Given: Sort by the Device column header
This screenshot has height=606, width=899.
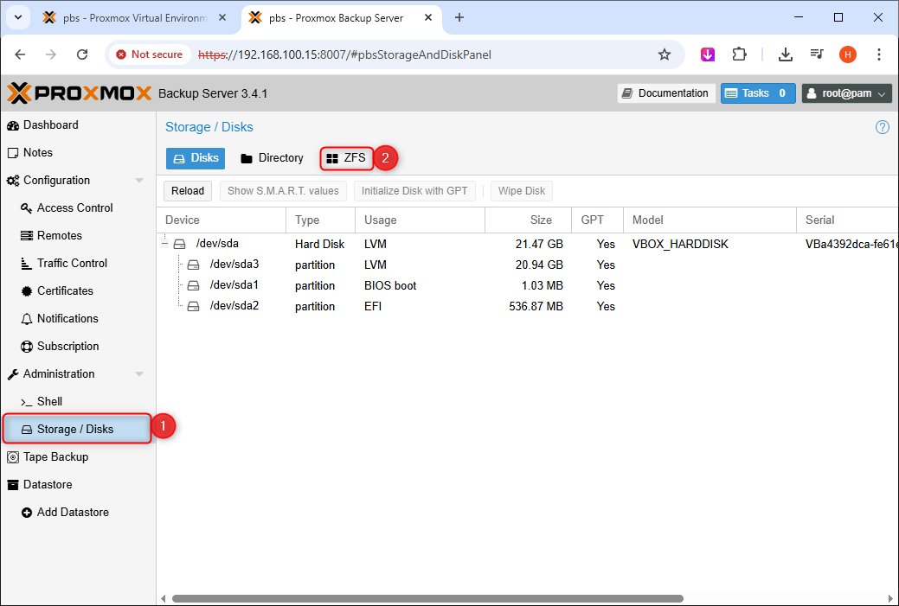Looking at the screenshot, I should pyautogui.click(x=222, y=220).
